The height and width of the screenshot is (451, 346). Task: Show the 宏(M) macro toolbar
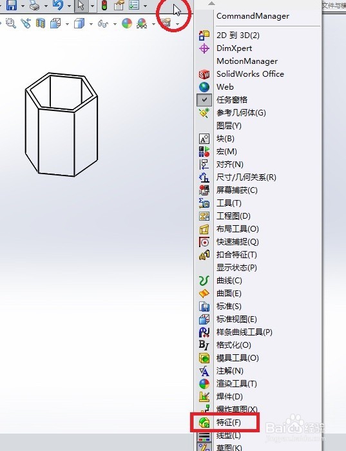point(258,152)
